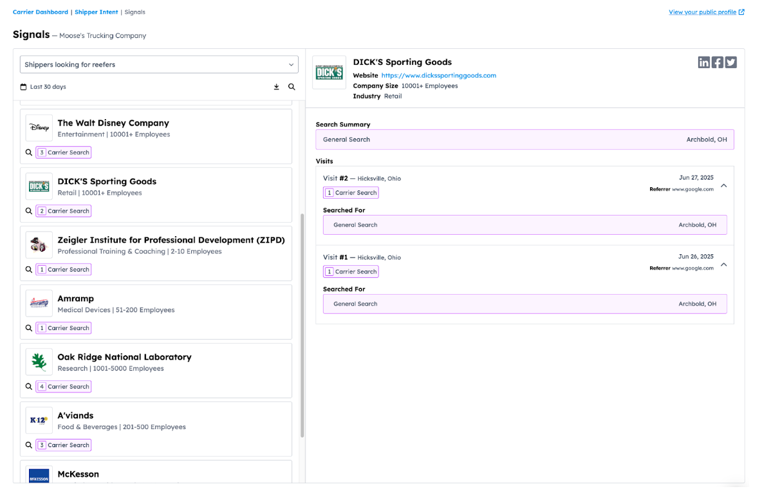Screen dimensions: 762x489
Task: Click the Zeigler Institute logo
Action: (x=39, y=245)
